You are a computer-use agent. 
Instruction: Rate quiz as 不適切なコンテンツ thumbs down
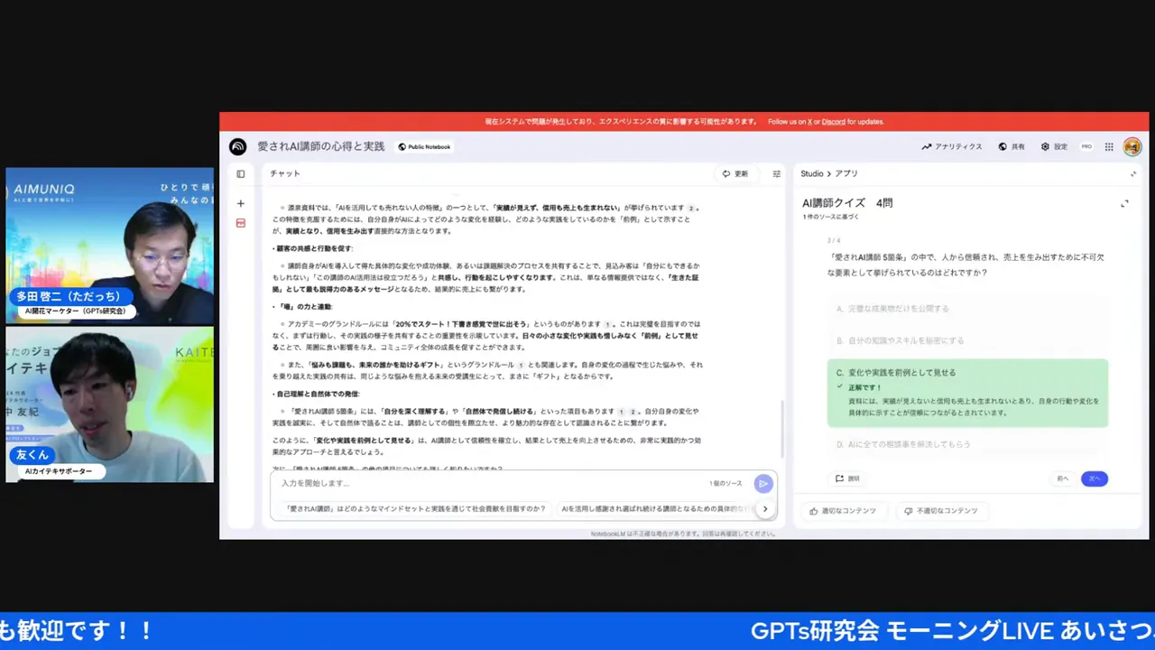coord(941,511)
